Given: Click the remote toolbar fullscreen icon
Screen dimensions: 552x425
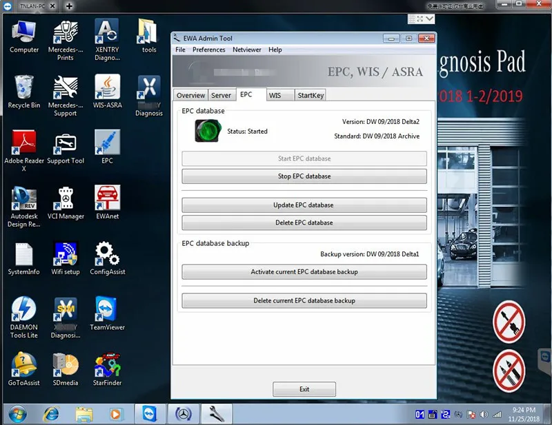Looking at the screenshot, I should click(x=420, y=19).
